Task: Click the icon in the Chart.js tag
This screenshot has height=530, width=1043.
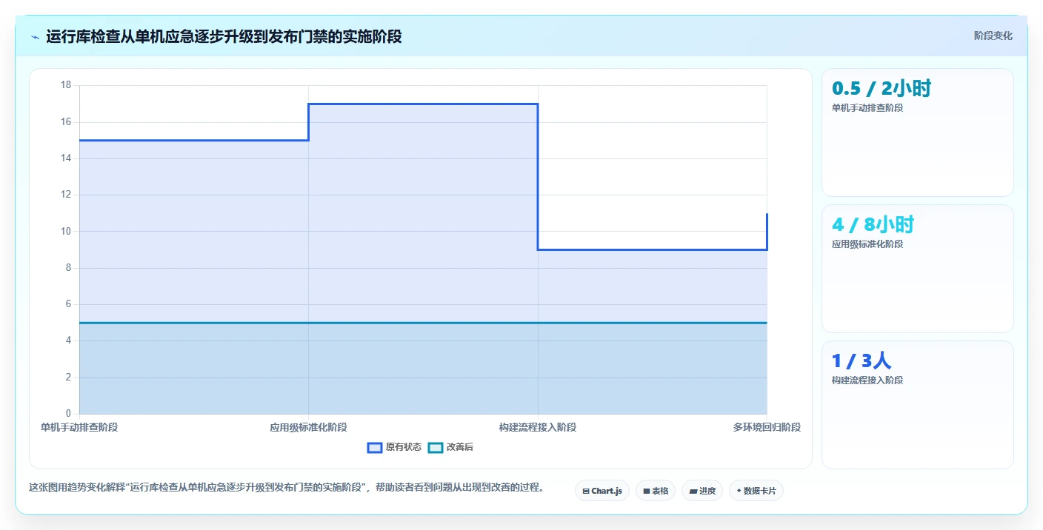Action: click(x=586, y=491)
